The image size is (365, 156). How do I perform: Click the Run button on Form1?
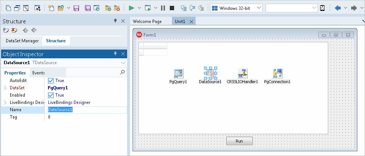(x=239, y=141)
